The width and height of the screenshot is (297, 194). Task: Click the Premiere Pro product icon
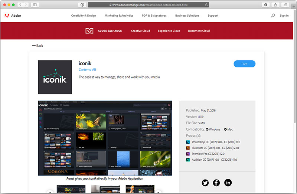pyautogui.click(x=188, y=154)
